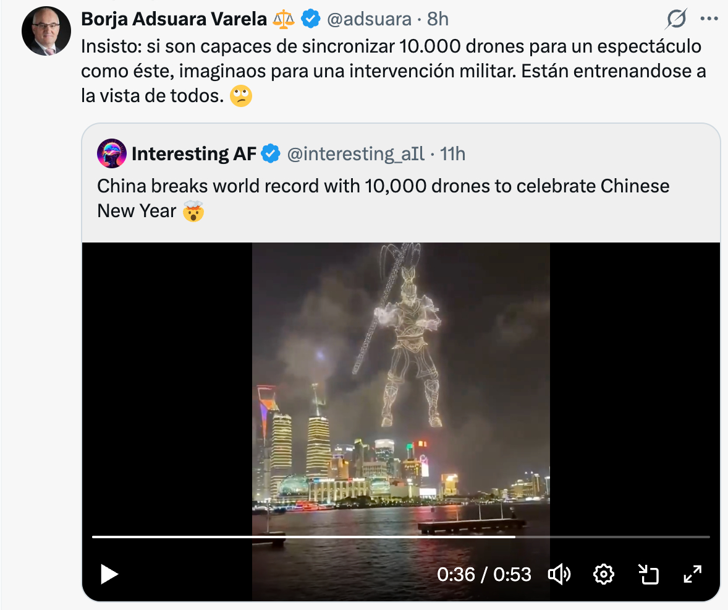
Task: Click the Interesting AF display name
Action: (194, 153)
